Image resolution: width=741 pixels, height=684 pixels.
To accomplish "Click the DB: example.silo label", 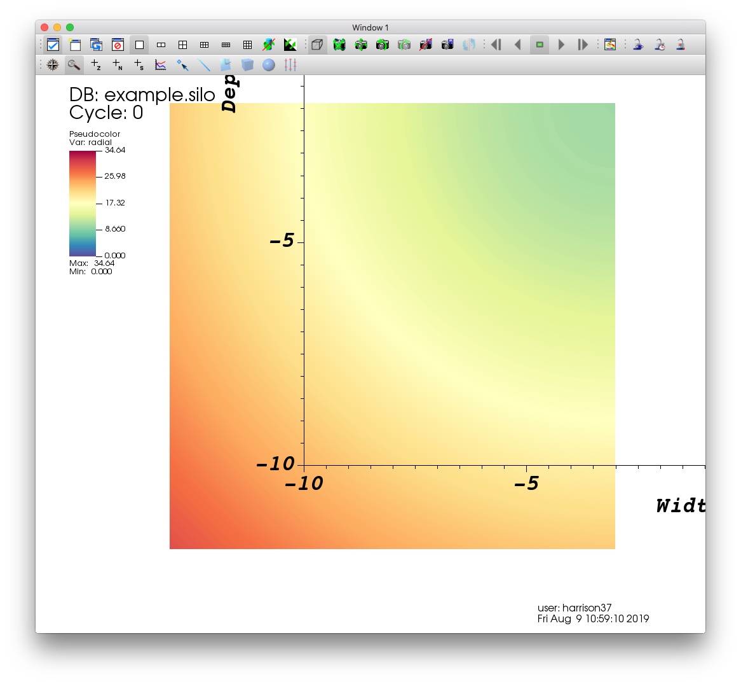I will (x=142, y=95).
